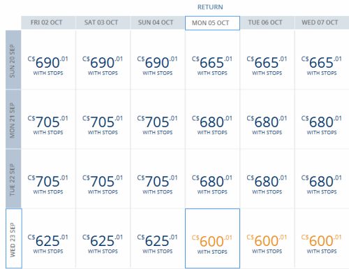Choose the WED 07 OCT return header
Image resolution: width=349 pixels, height=269 pixels.
[x=322, y=22]
